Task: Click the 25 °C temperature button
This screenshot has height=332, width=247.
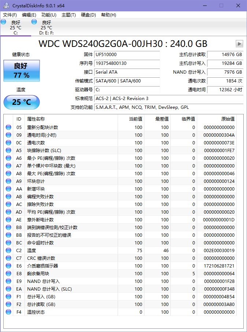Action: [x=22, y=102]
